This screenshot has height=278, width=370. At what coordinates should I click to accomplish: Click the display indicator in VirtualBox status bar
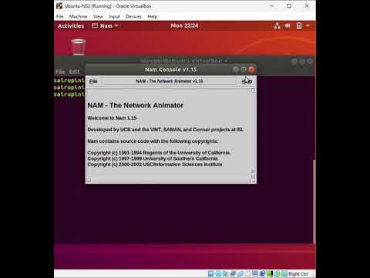point(255,274)
